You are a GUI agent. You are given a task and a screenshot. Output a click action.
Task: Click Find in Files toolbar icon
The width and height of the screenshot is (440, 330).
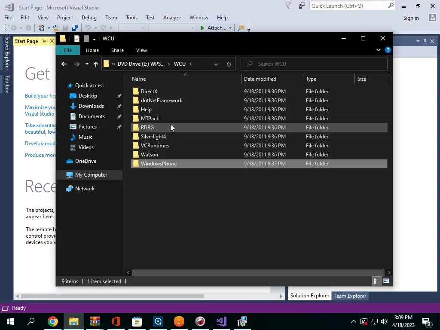241,28
